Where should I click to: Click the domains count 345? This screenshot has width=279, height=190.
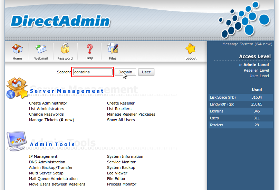point(257,111)
